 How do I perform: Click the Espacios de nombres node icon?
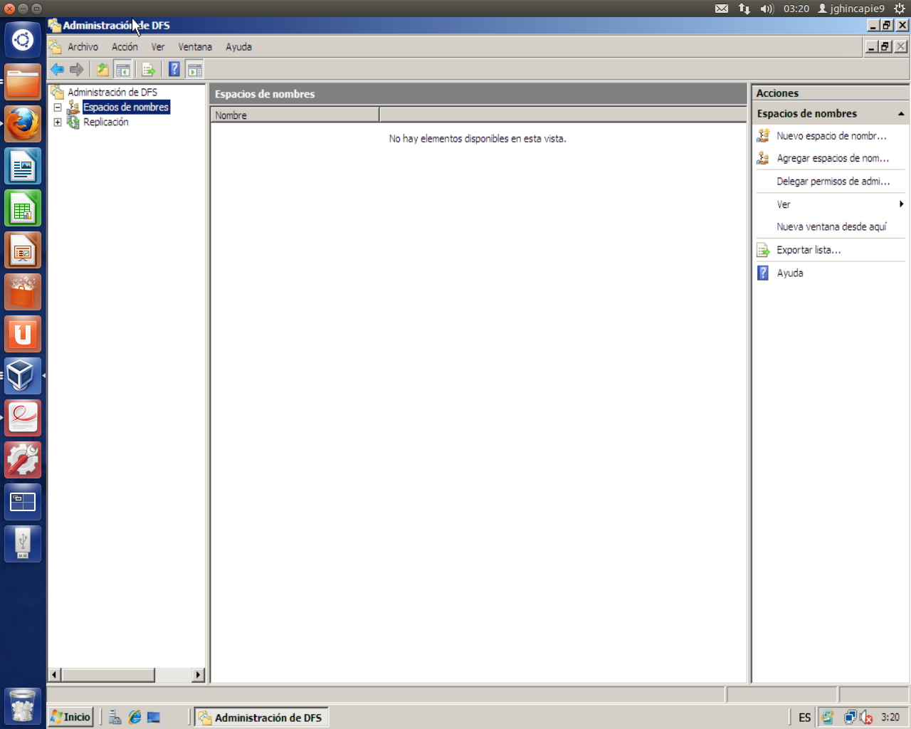coord(73,107)
